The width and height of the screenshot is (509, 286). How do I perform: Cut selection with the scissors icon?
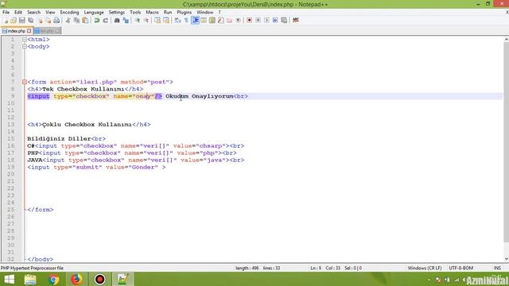[68, 21]
